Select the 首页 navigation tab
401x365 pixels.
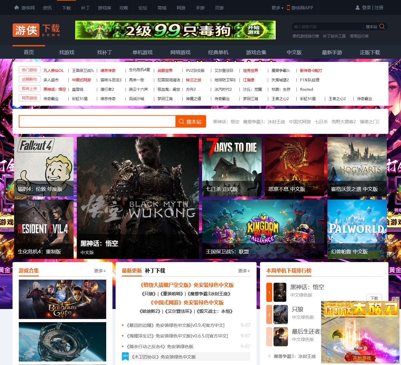[29, 52]
